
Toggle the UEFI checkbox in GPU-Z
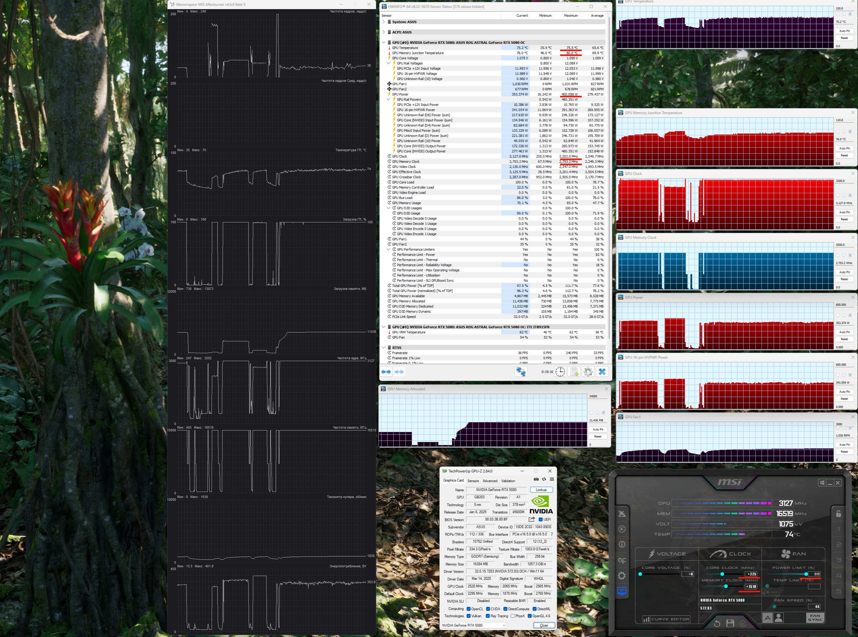point(540,520)
